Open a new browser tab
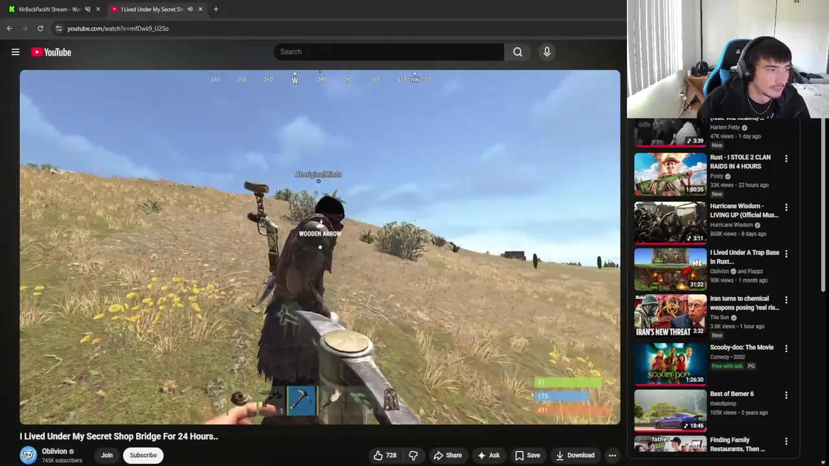 pos(216,9)
